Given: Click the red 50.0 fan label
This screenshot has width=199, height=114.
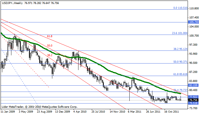Looking at the screenshot, I should [x=50, y=46].
